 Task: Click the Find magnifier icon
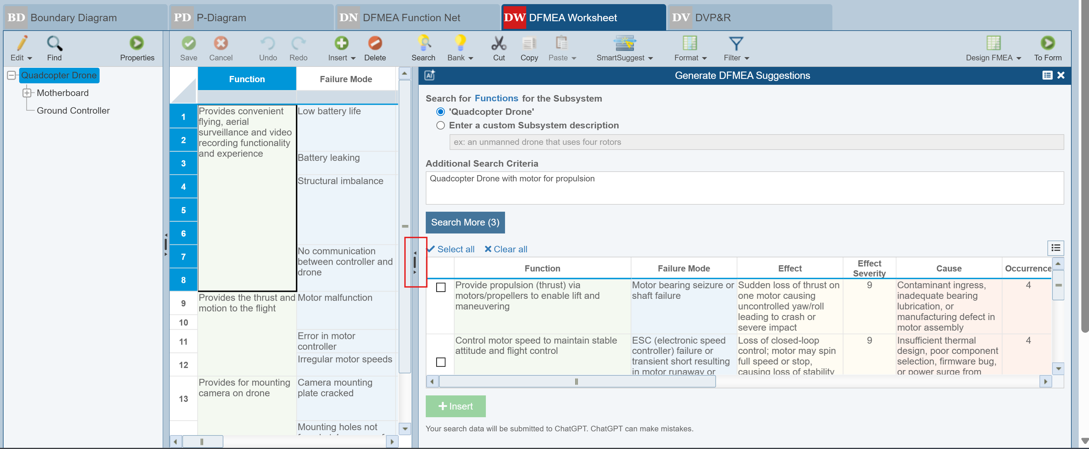(x=54, y=44)
